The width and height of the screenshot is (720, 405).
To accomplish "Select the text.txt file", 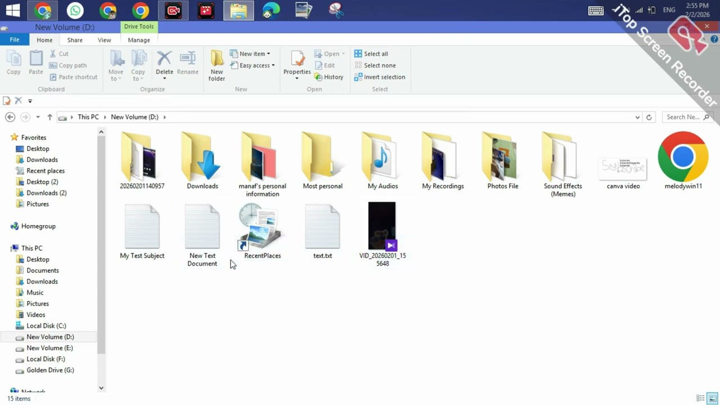I will click(x=322, y=231).
